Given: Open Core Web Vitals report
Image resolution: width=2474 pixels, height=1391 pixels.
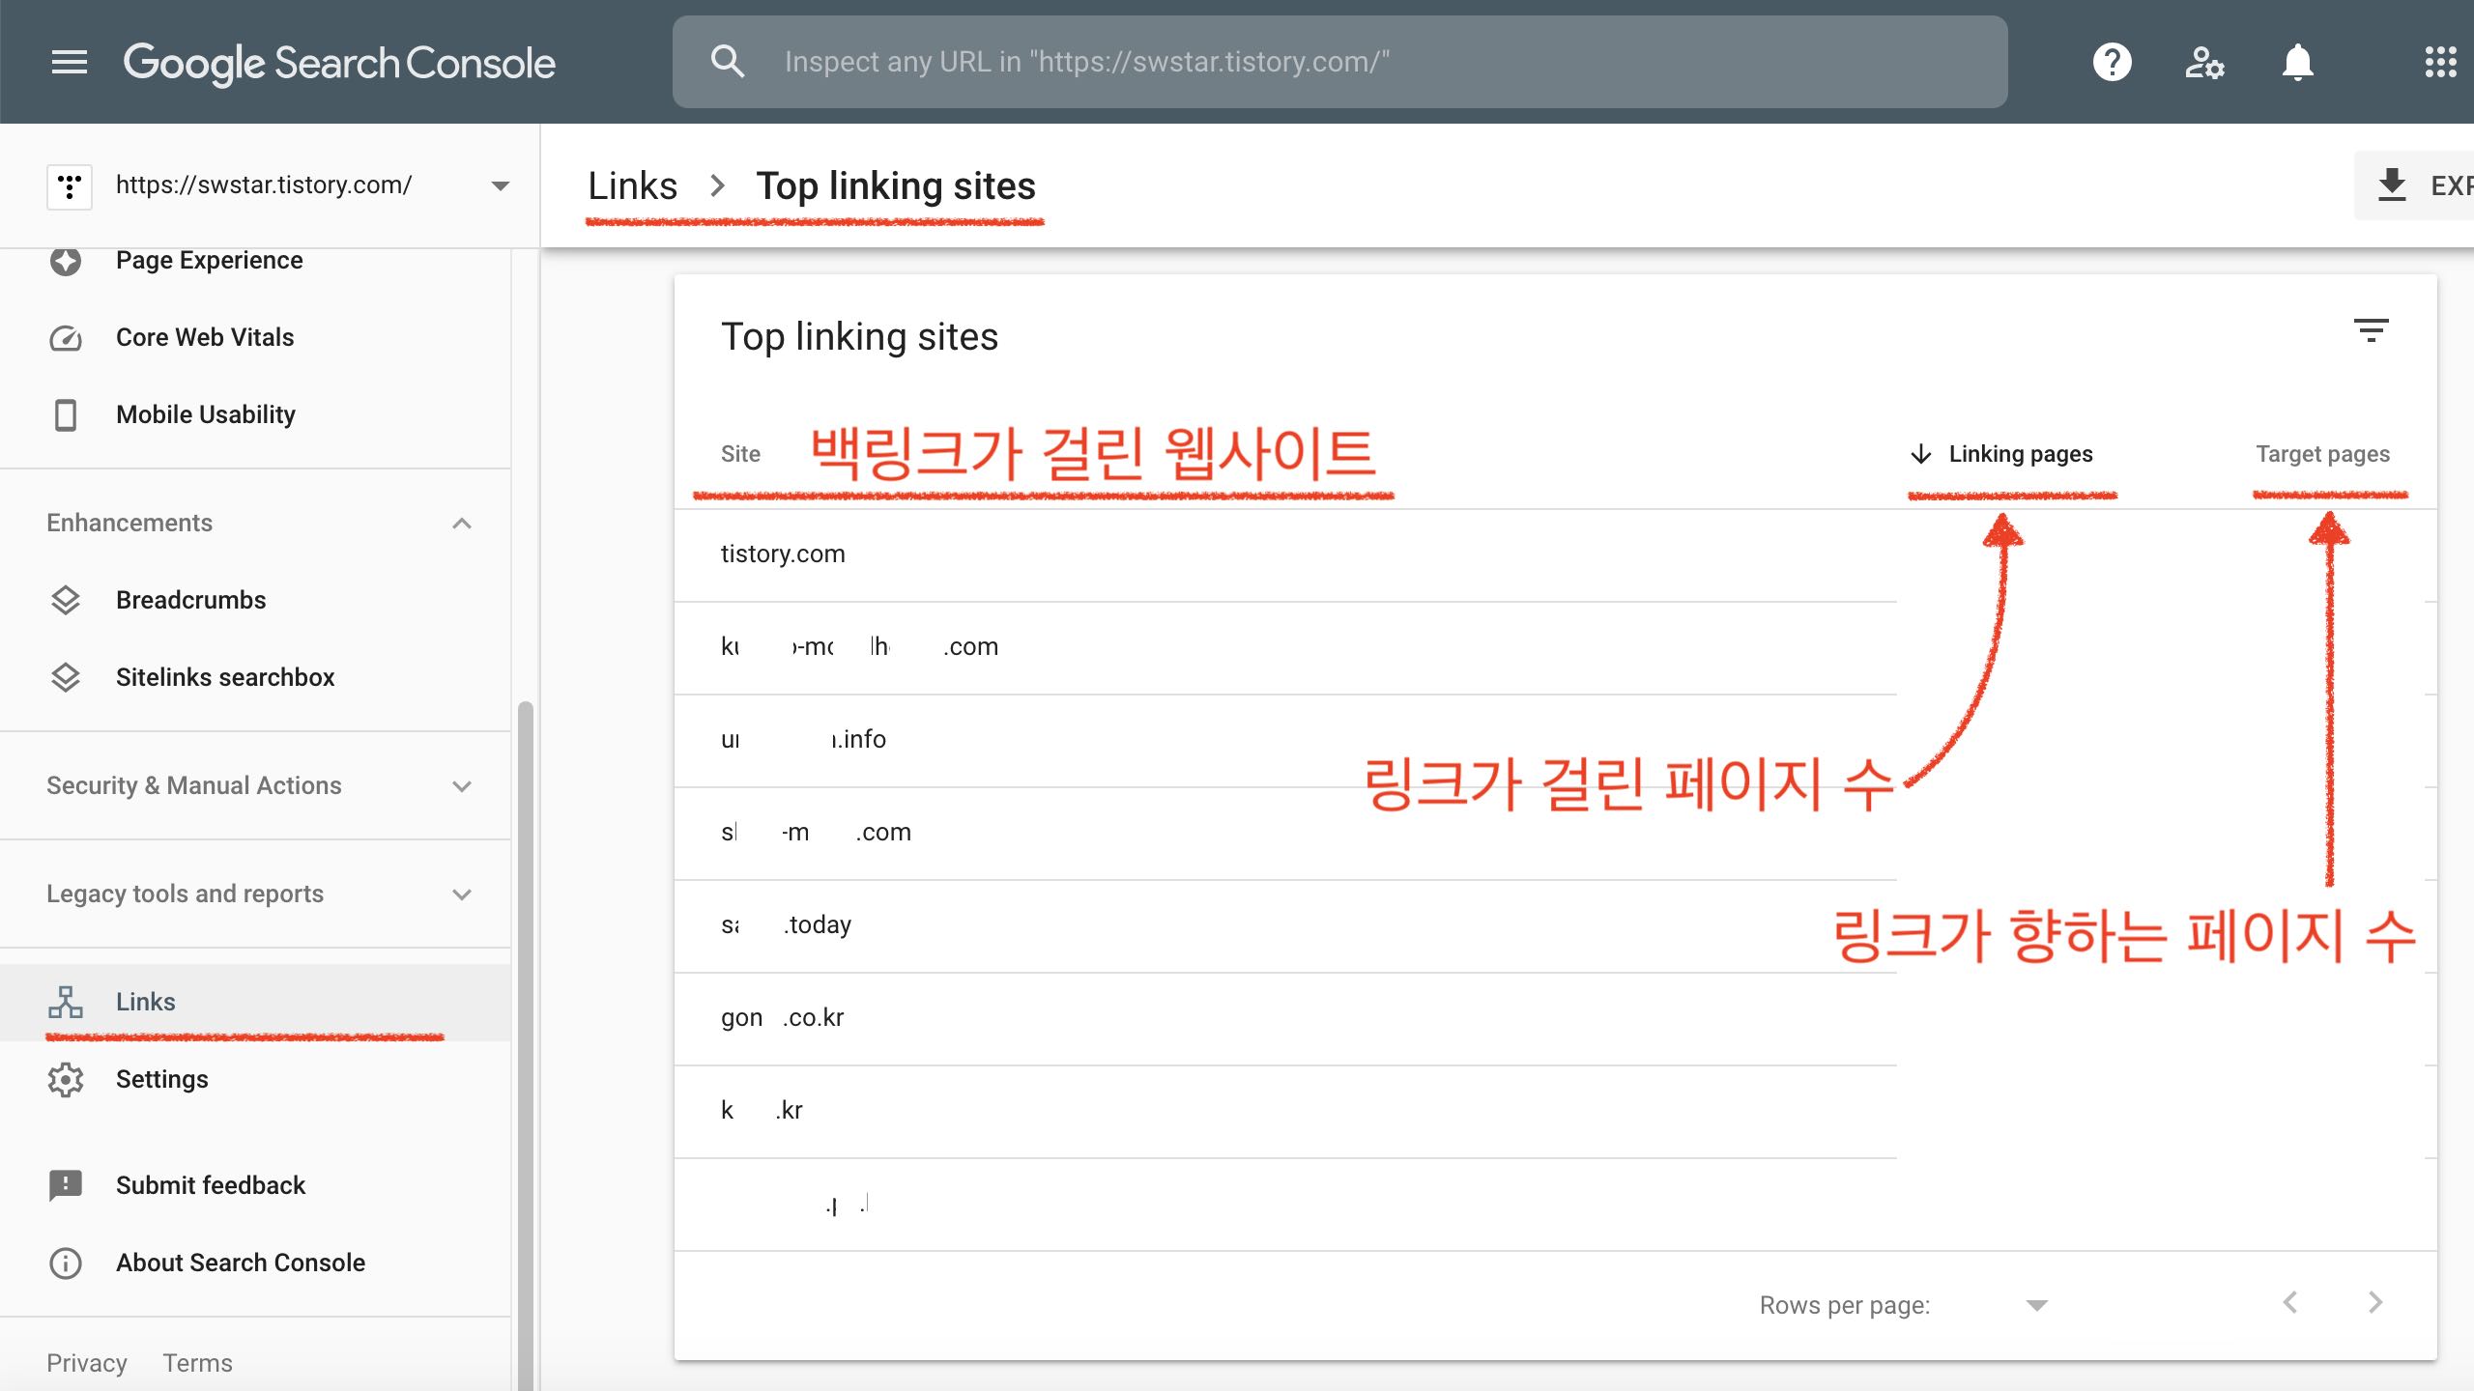Looking at the screenshot, I should pyautogui.click(x=205, y=337).
